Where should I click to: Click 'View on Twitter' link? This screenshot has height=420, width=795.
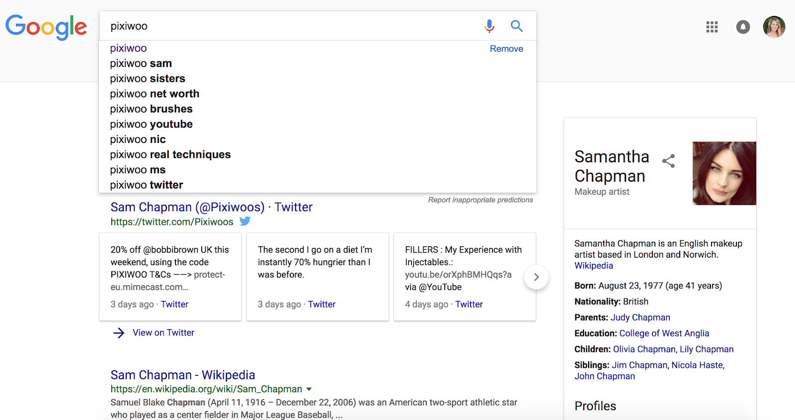click(x=163, y=333)
